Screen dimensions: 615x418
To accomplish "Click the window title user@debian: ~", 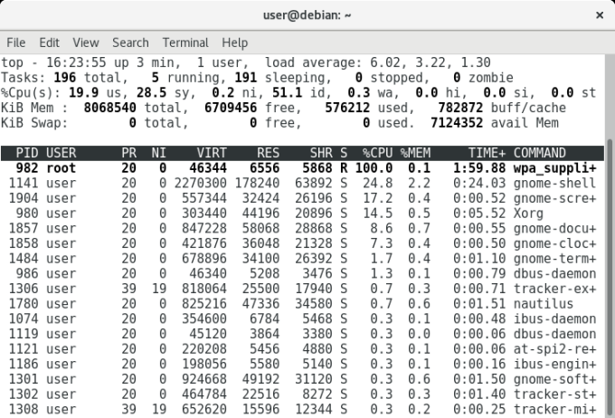I will (x=307, y=15).
